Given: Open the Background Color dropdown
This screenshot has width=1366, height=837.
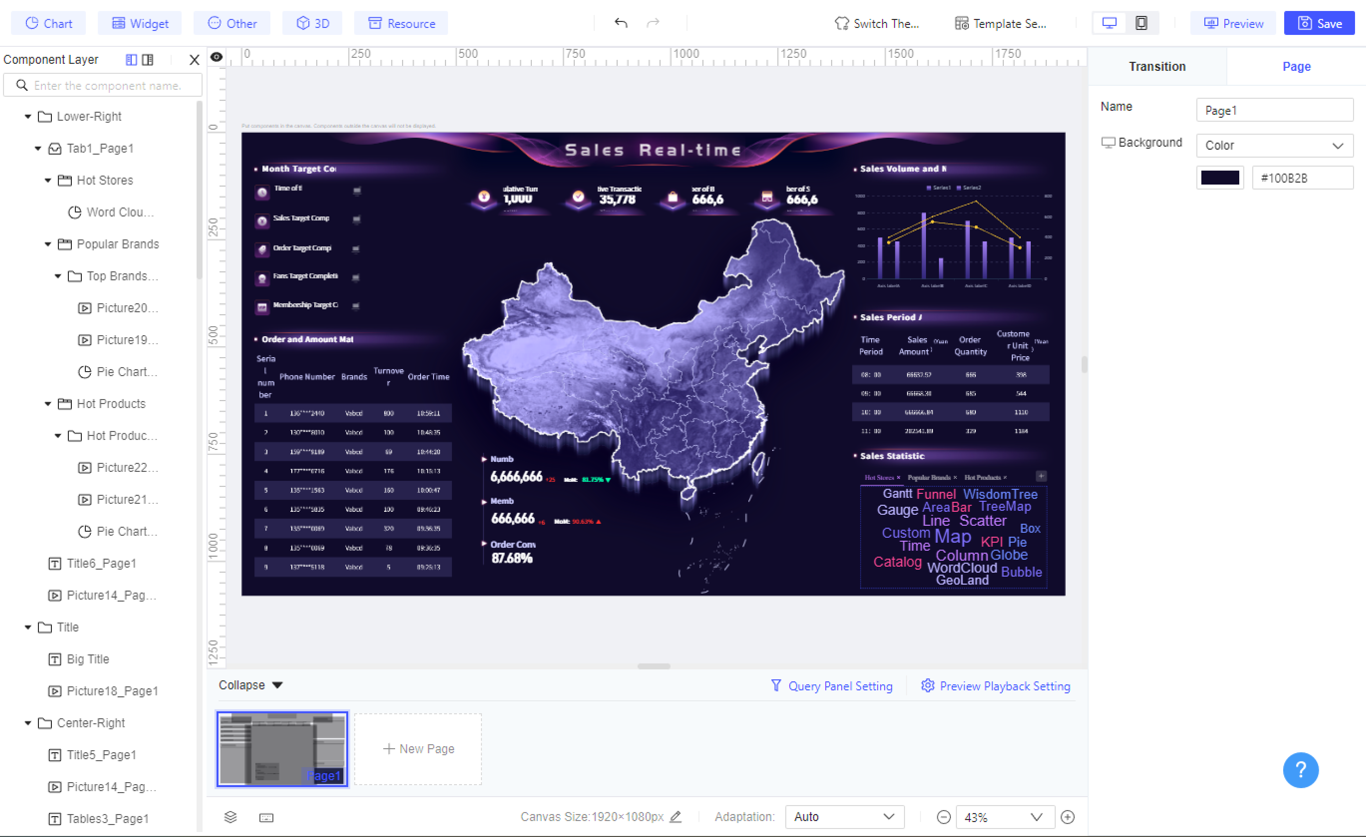Looking at the screenshot, I should [x=1274, y=145].
